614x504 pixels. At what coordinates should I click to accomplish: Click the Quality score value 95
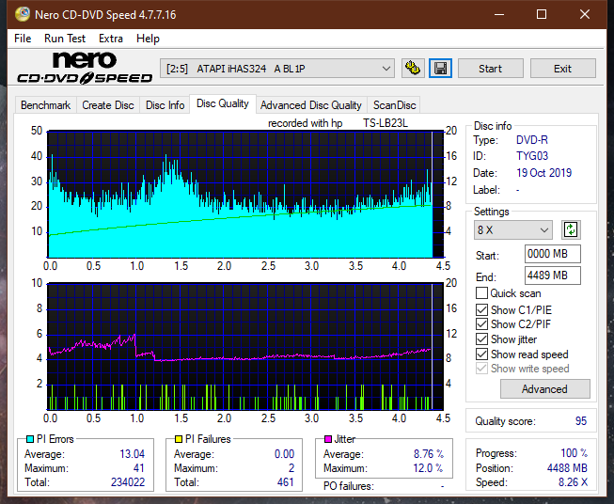tap(581, 421)
